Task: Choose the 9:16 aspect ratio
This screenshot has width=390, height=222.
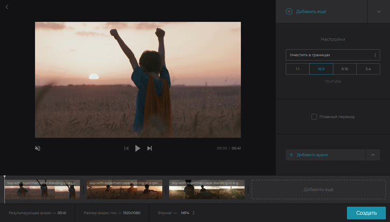Action: [x=344, y=69]
